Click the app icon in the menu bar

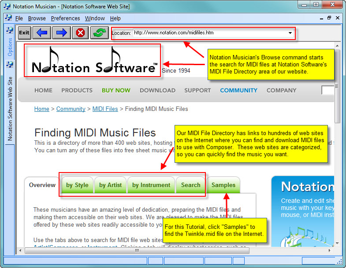[x=8, y=18]
